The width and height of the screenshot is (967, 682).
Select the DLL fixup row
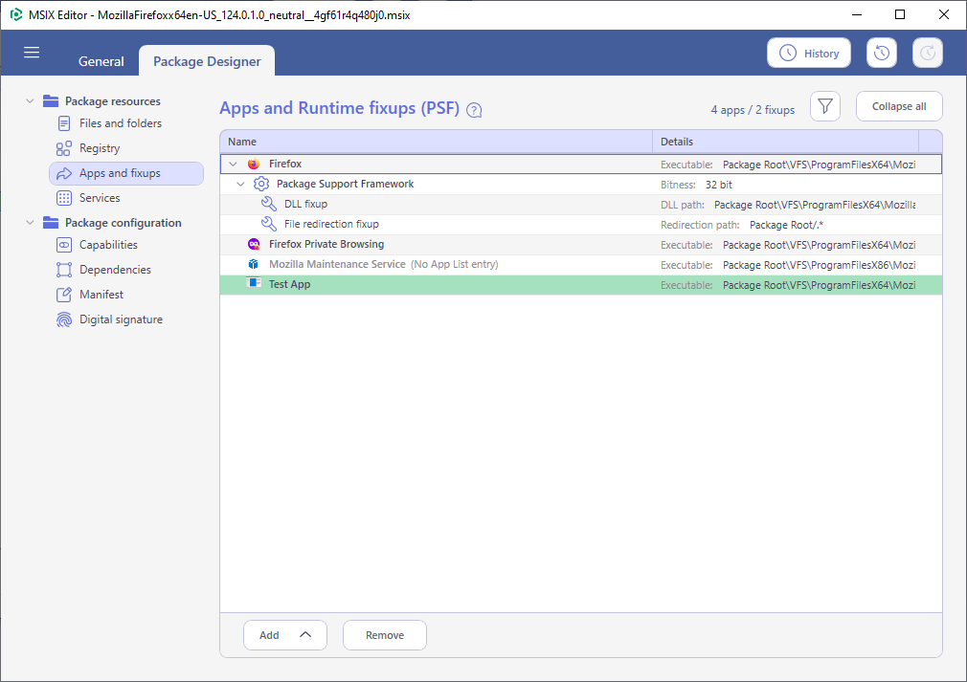[x=581, y=205]
